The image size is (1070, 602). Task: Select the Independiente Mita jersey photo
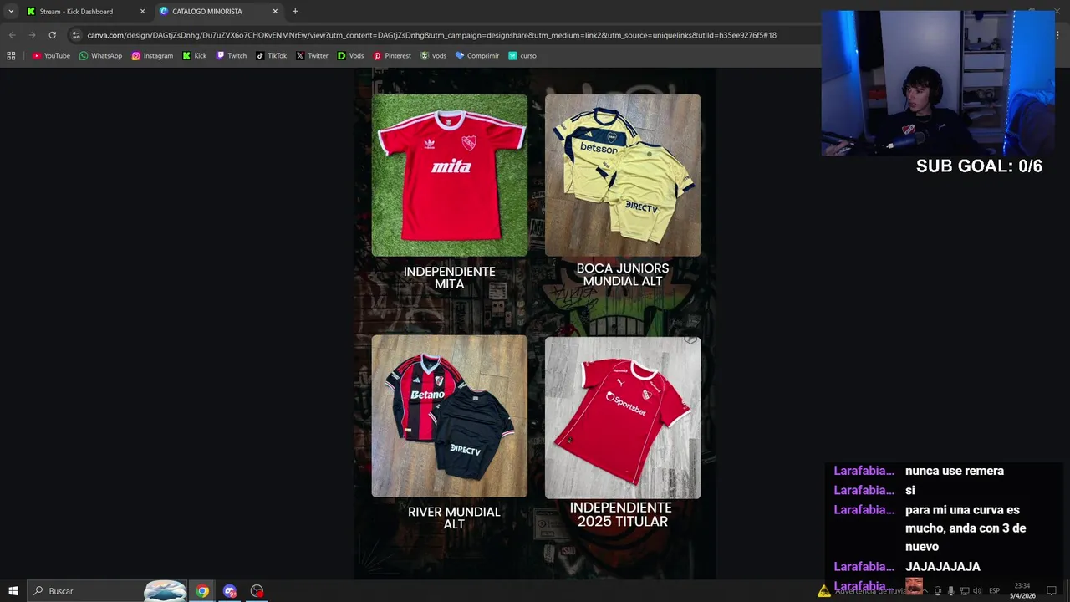pos(450,176)
